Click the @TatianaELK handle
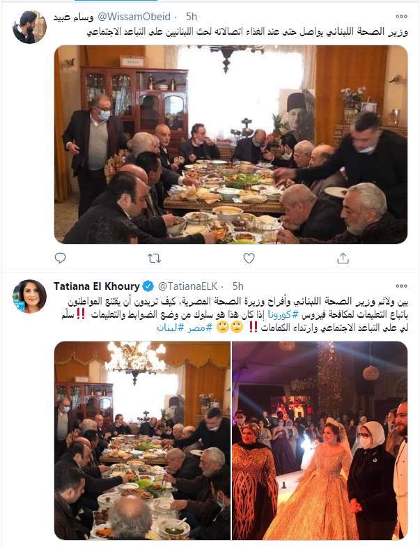 click(x=187, y=286)
